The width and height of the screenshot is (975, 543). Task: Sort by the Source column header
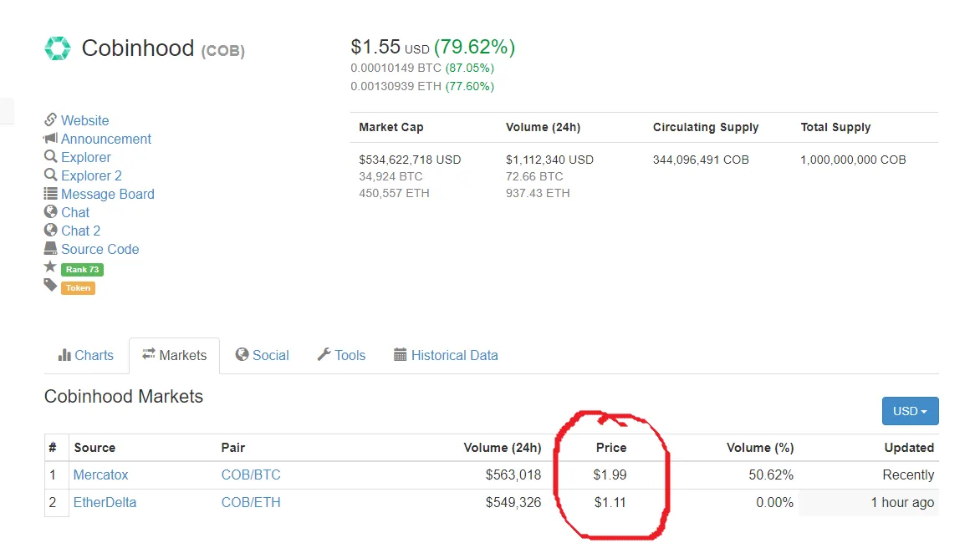(x=94, y=447)
